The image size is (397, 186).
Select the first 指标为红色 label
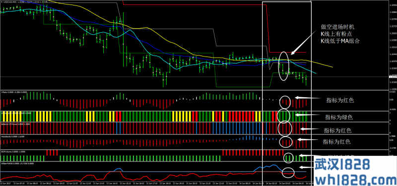click(339, 100)
